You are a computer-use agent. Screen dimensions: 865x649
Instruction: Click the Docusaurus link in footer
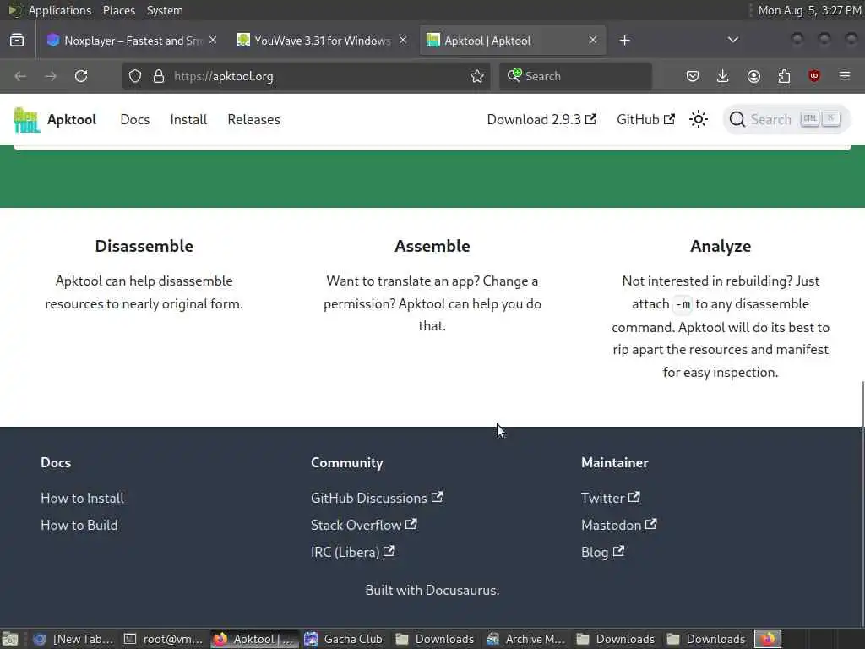click(460, 590)
